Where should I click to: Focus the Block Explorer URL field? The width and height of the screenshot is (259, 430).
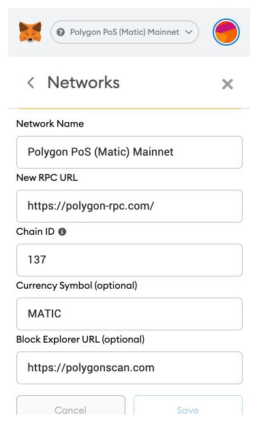pyautogui.click(x=129, y=368)
